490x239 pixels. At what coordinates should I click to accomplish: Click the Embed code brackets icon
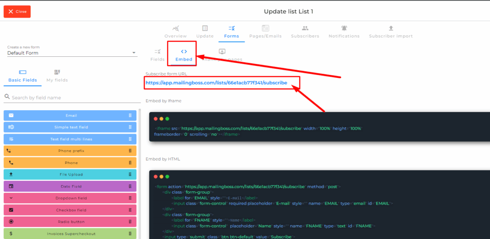tap(184, 52)
